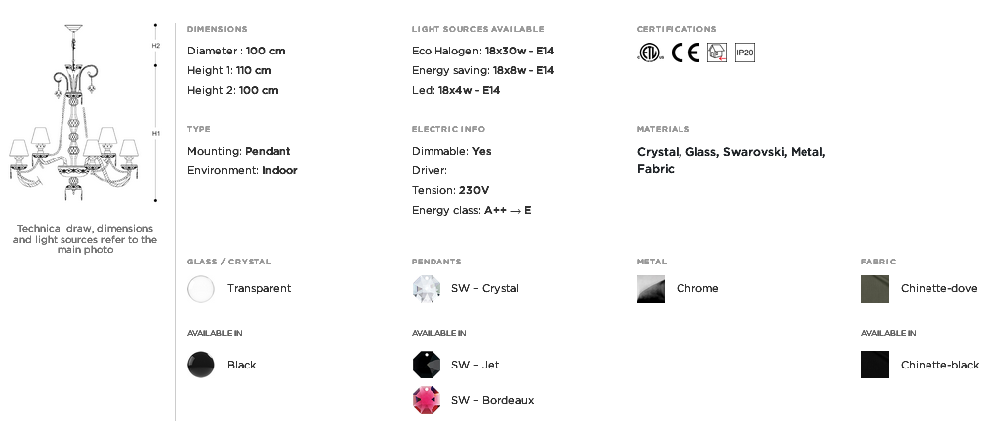Click the IP20 rating icon
This screenshot has height=421, width=989.
click(x=745, y=53)
